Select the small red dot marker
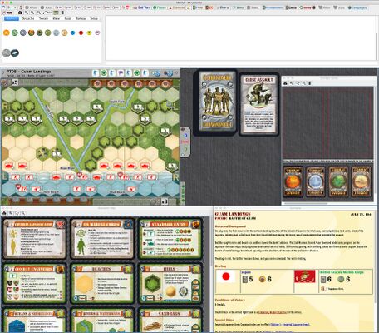 click(x=81, y=32)
